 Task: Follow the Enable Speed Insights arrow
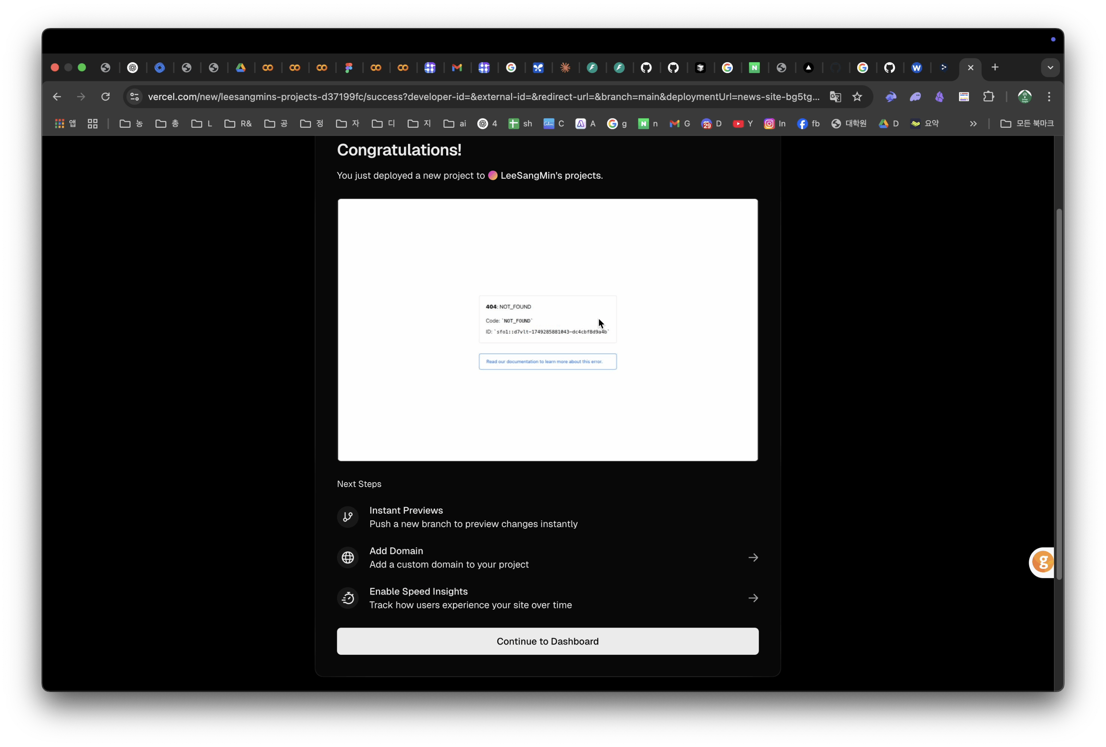[753, 598]
